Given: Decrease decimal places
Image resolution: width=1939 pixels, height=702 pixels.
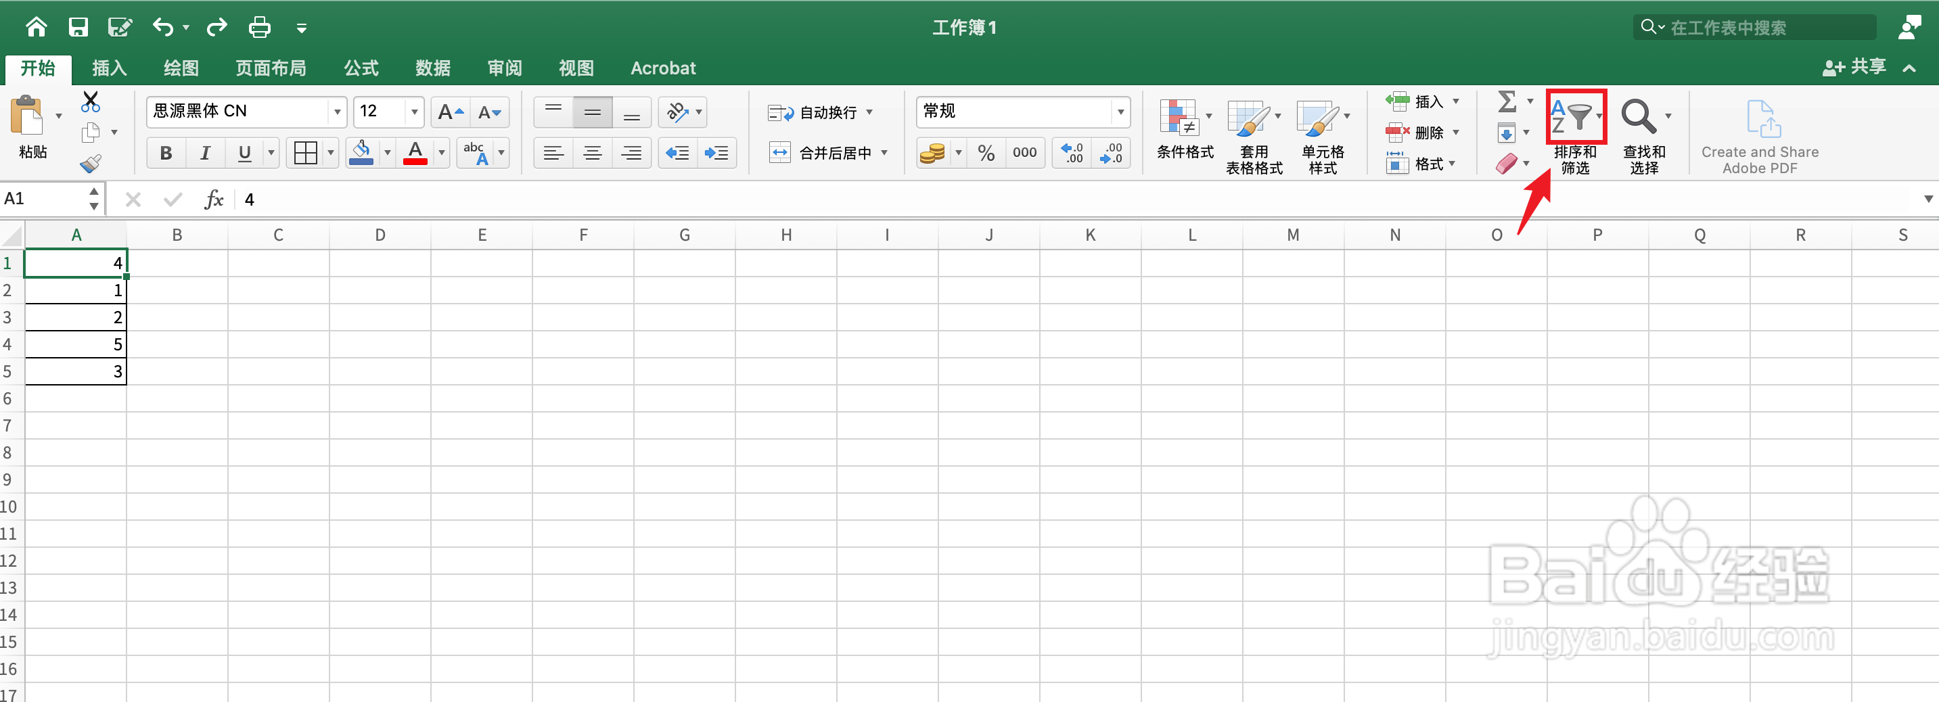Looking at the screenshot, I should pos(1111,153).
